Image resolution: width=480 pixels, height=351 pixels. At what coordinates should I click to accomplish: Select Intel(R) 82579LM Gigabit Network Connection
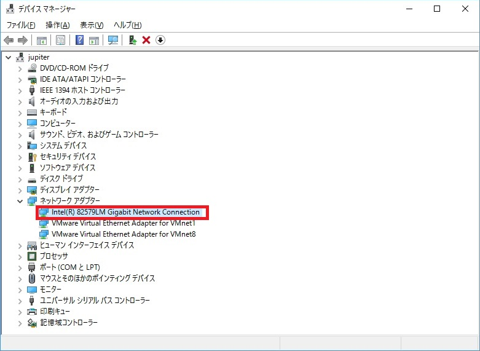[x=125, y=212]
